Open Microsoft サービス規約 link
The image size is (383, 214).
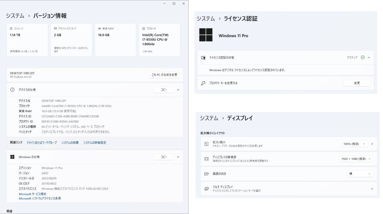tap(33, 194)
